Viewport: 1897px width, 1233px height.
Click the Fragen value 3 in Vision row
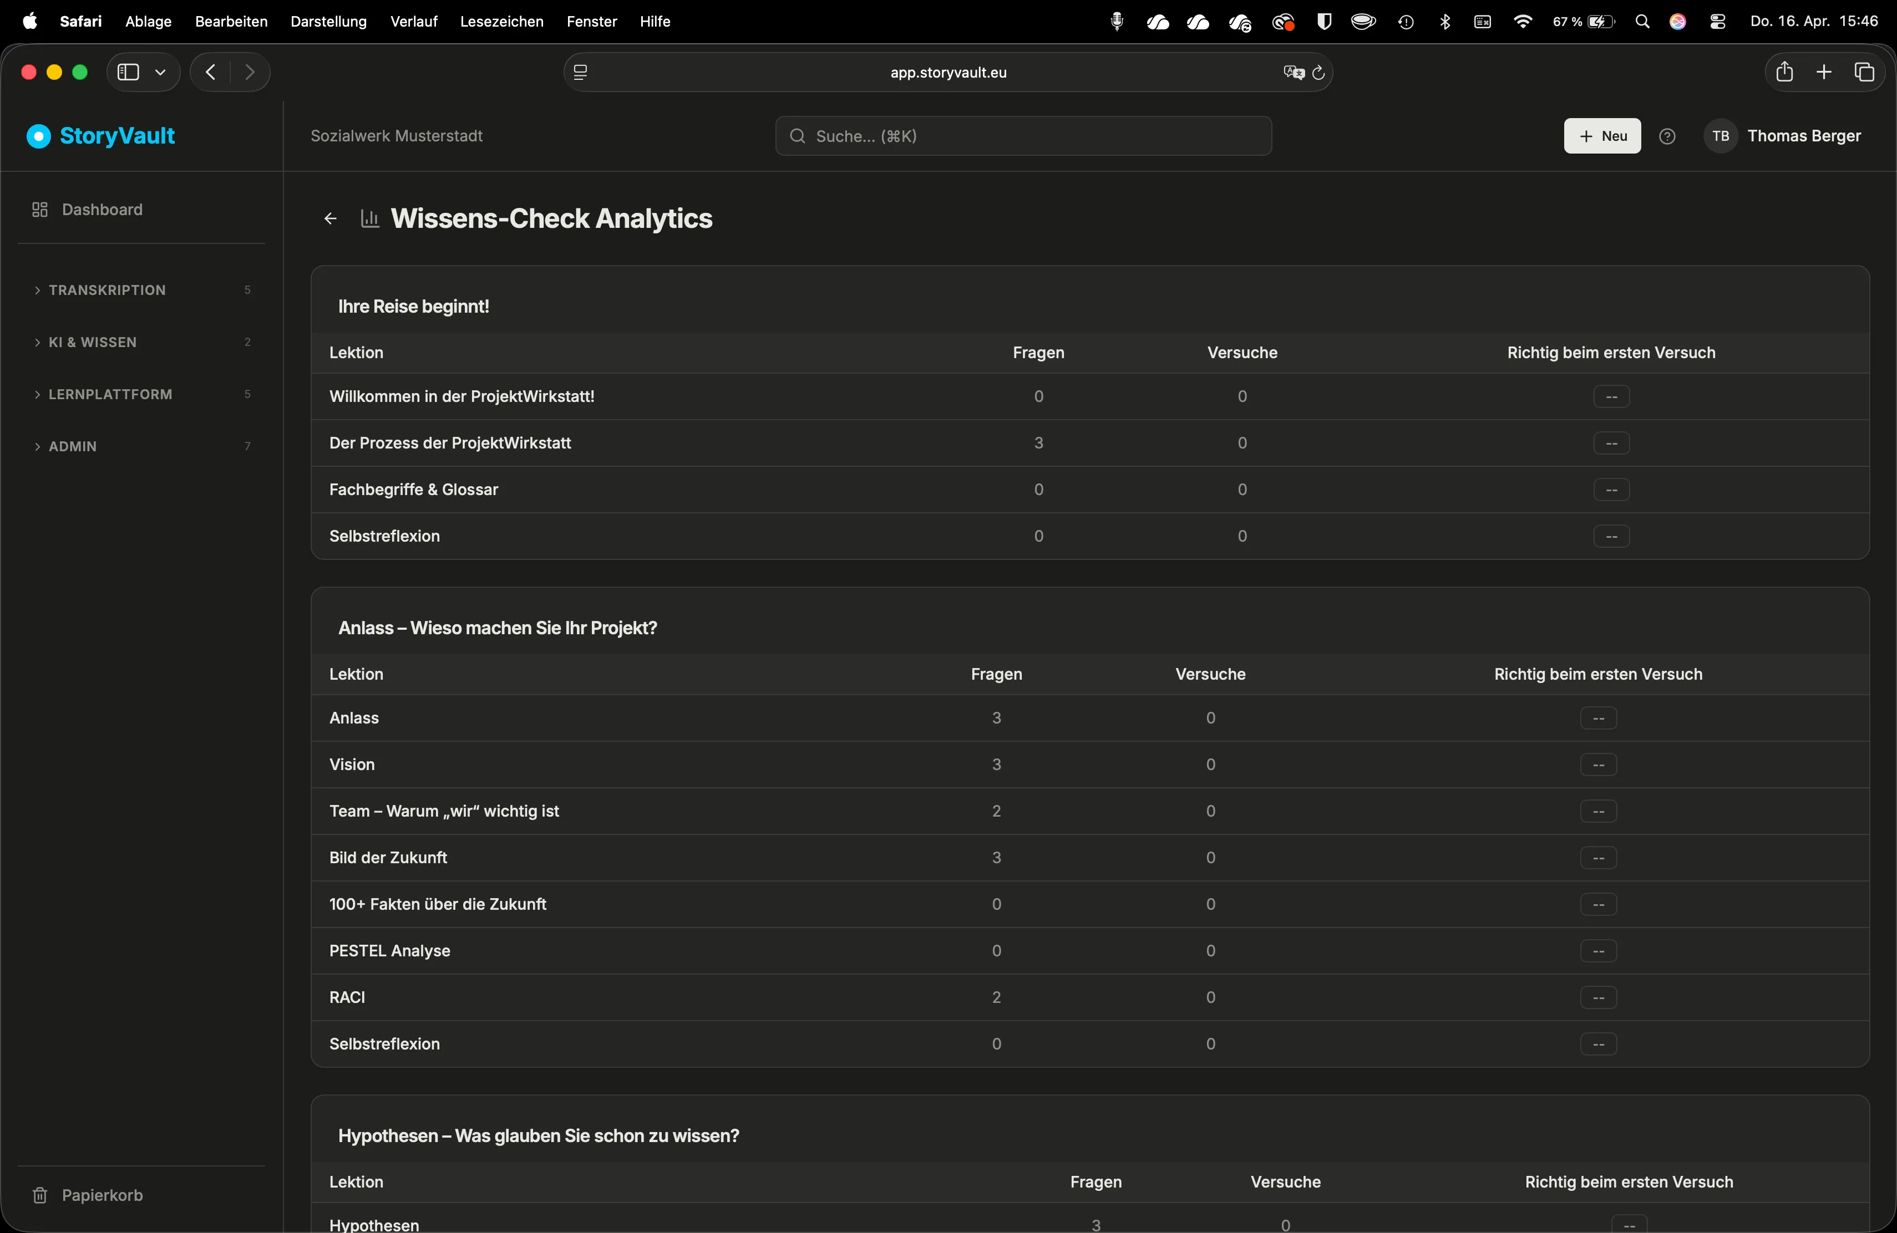996,765
